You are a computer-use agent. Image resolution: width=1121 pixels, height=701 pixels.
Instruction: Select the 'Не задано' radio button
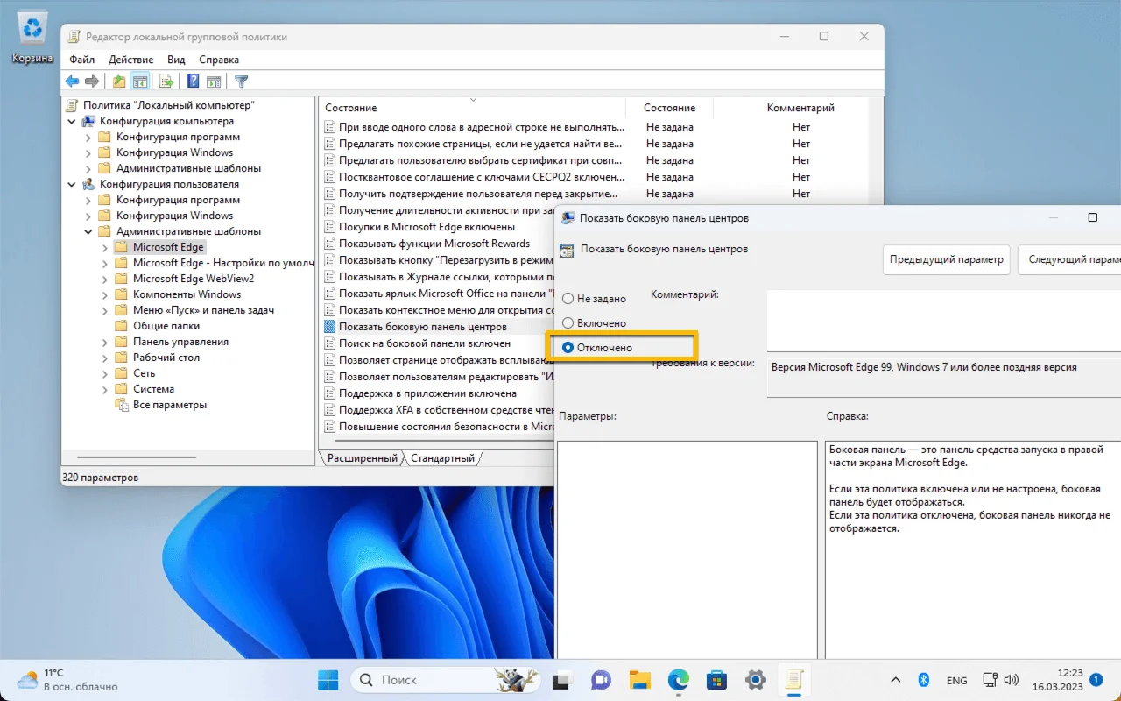[568, 299]
